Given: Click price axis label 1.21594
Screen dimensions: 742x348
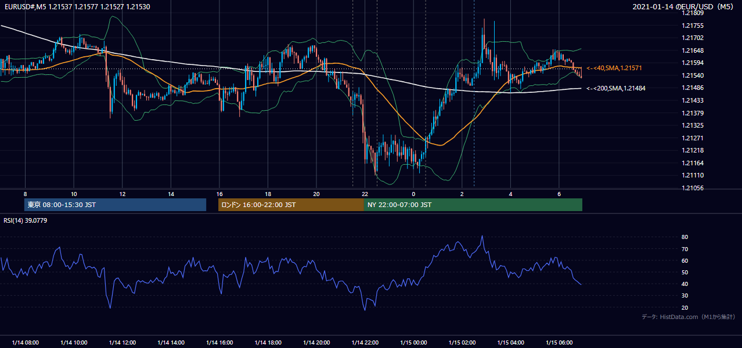Looking at the screenshot, I should [693, 63].
